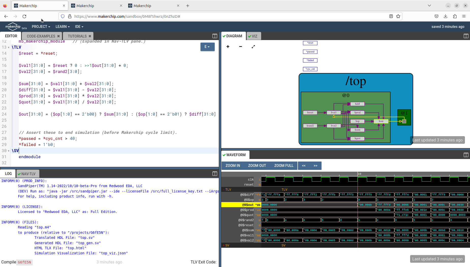Screen dimensions: 470x267
Task: Toggle the VIZ checkbox
Action: tap(250, 36)
